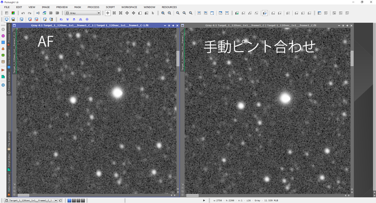376x203 pixels.
Task: Click the New Preview dashed-rectangle icon
Action: (199, 13)
